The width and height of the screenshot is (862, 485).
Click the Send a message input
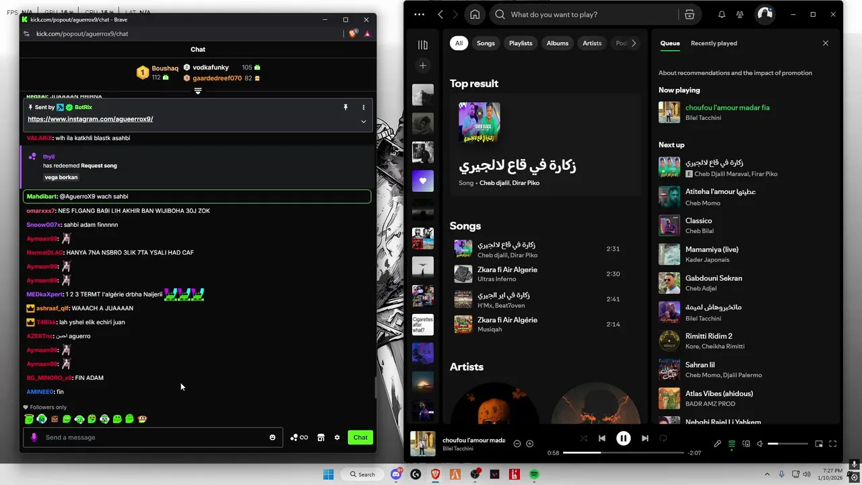pyautogui.click(x=154, y=437)
